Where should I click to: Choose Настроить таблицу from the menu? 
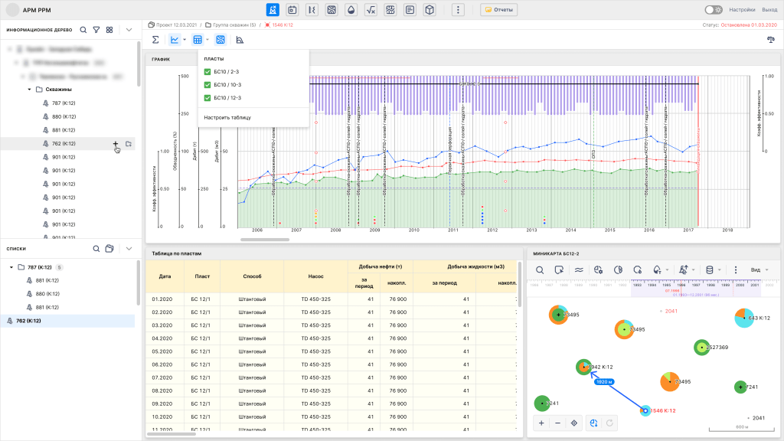227,117
